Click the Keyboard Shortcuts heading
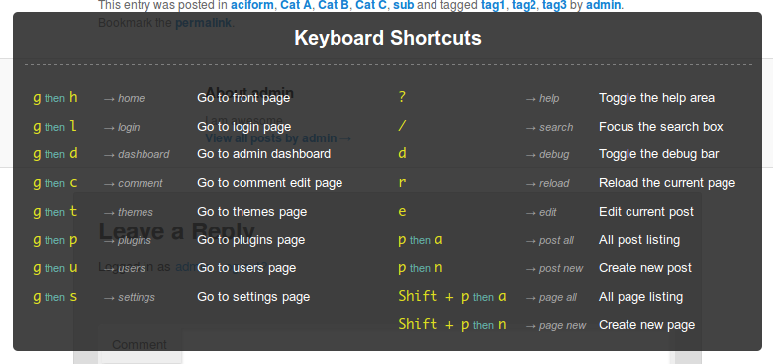 coord(387,38)
